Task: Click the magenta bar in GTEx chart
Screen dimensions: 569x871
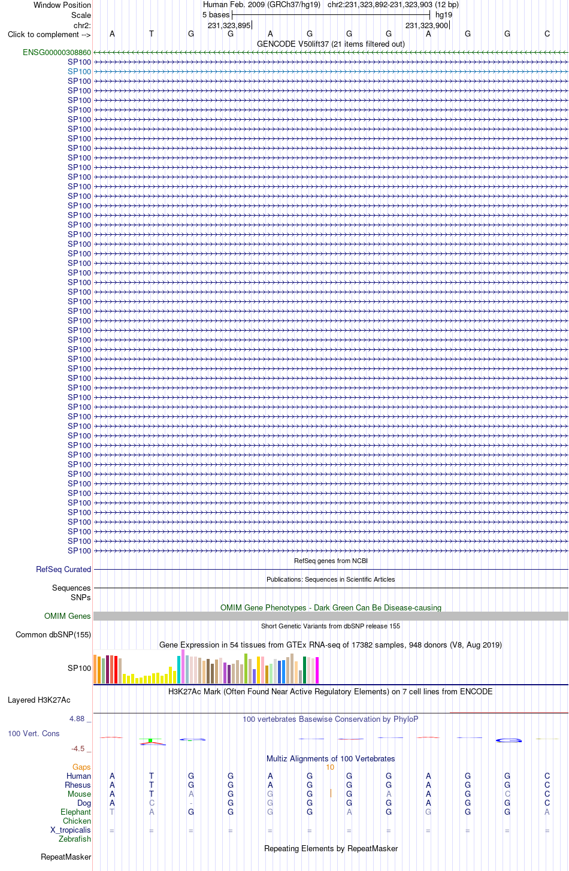Action: click(x=317, y=670)
